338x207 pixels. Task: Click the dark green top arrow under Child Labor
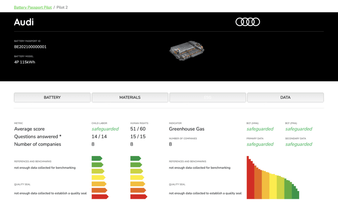coord(96,158)
